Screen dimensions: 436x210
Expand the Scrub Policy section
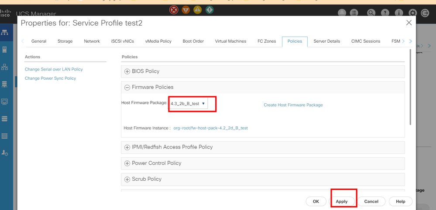(x=127, y=180)
